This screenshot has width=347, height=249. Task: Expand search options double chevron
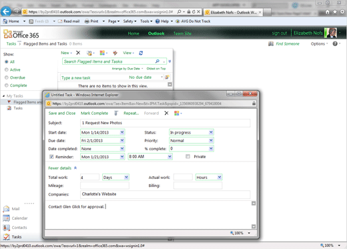point(169,61)
